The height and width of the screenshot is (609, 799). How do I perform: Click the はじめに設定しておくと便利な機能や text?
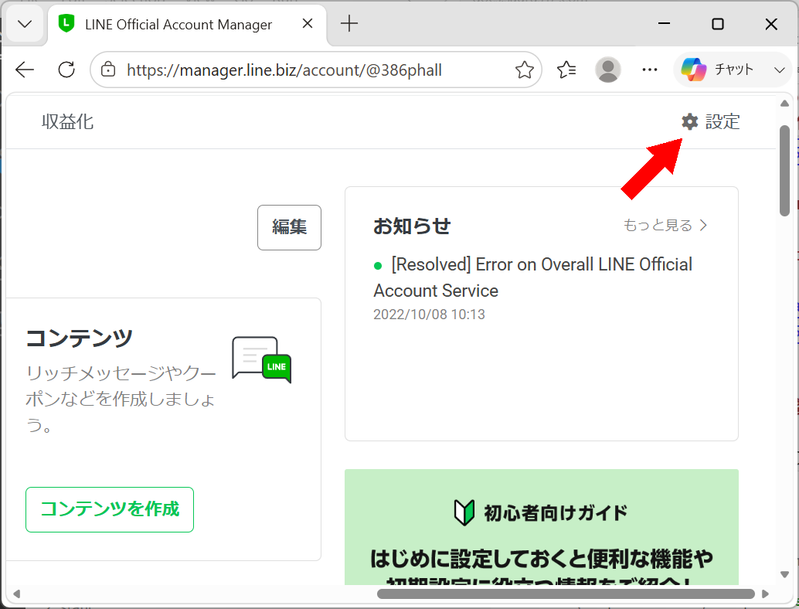541,559
